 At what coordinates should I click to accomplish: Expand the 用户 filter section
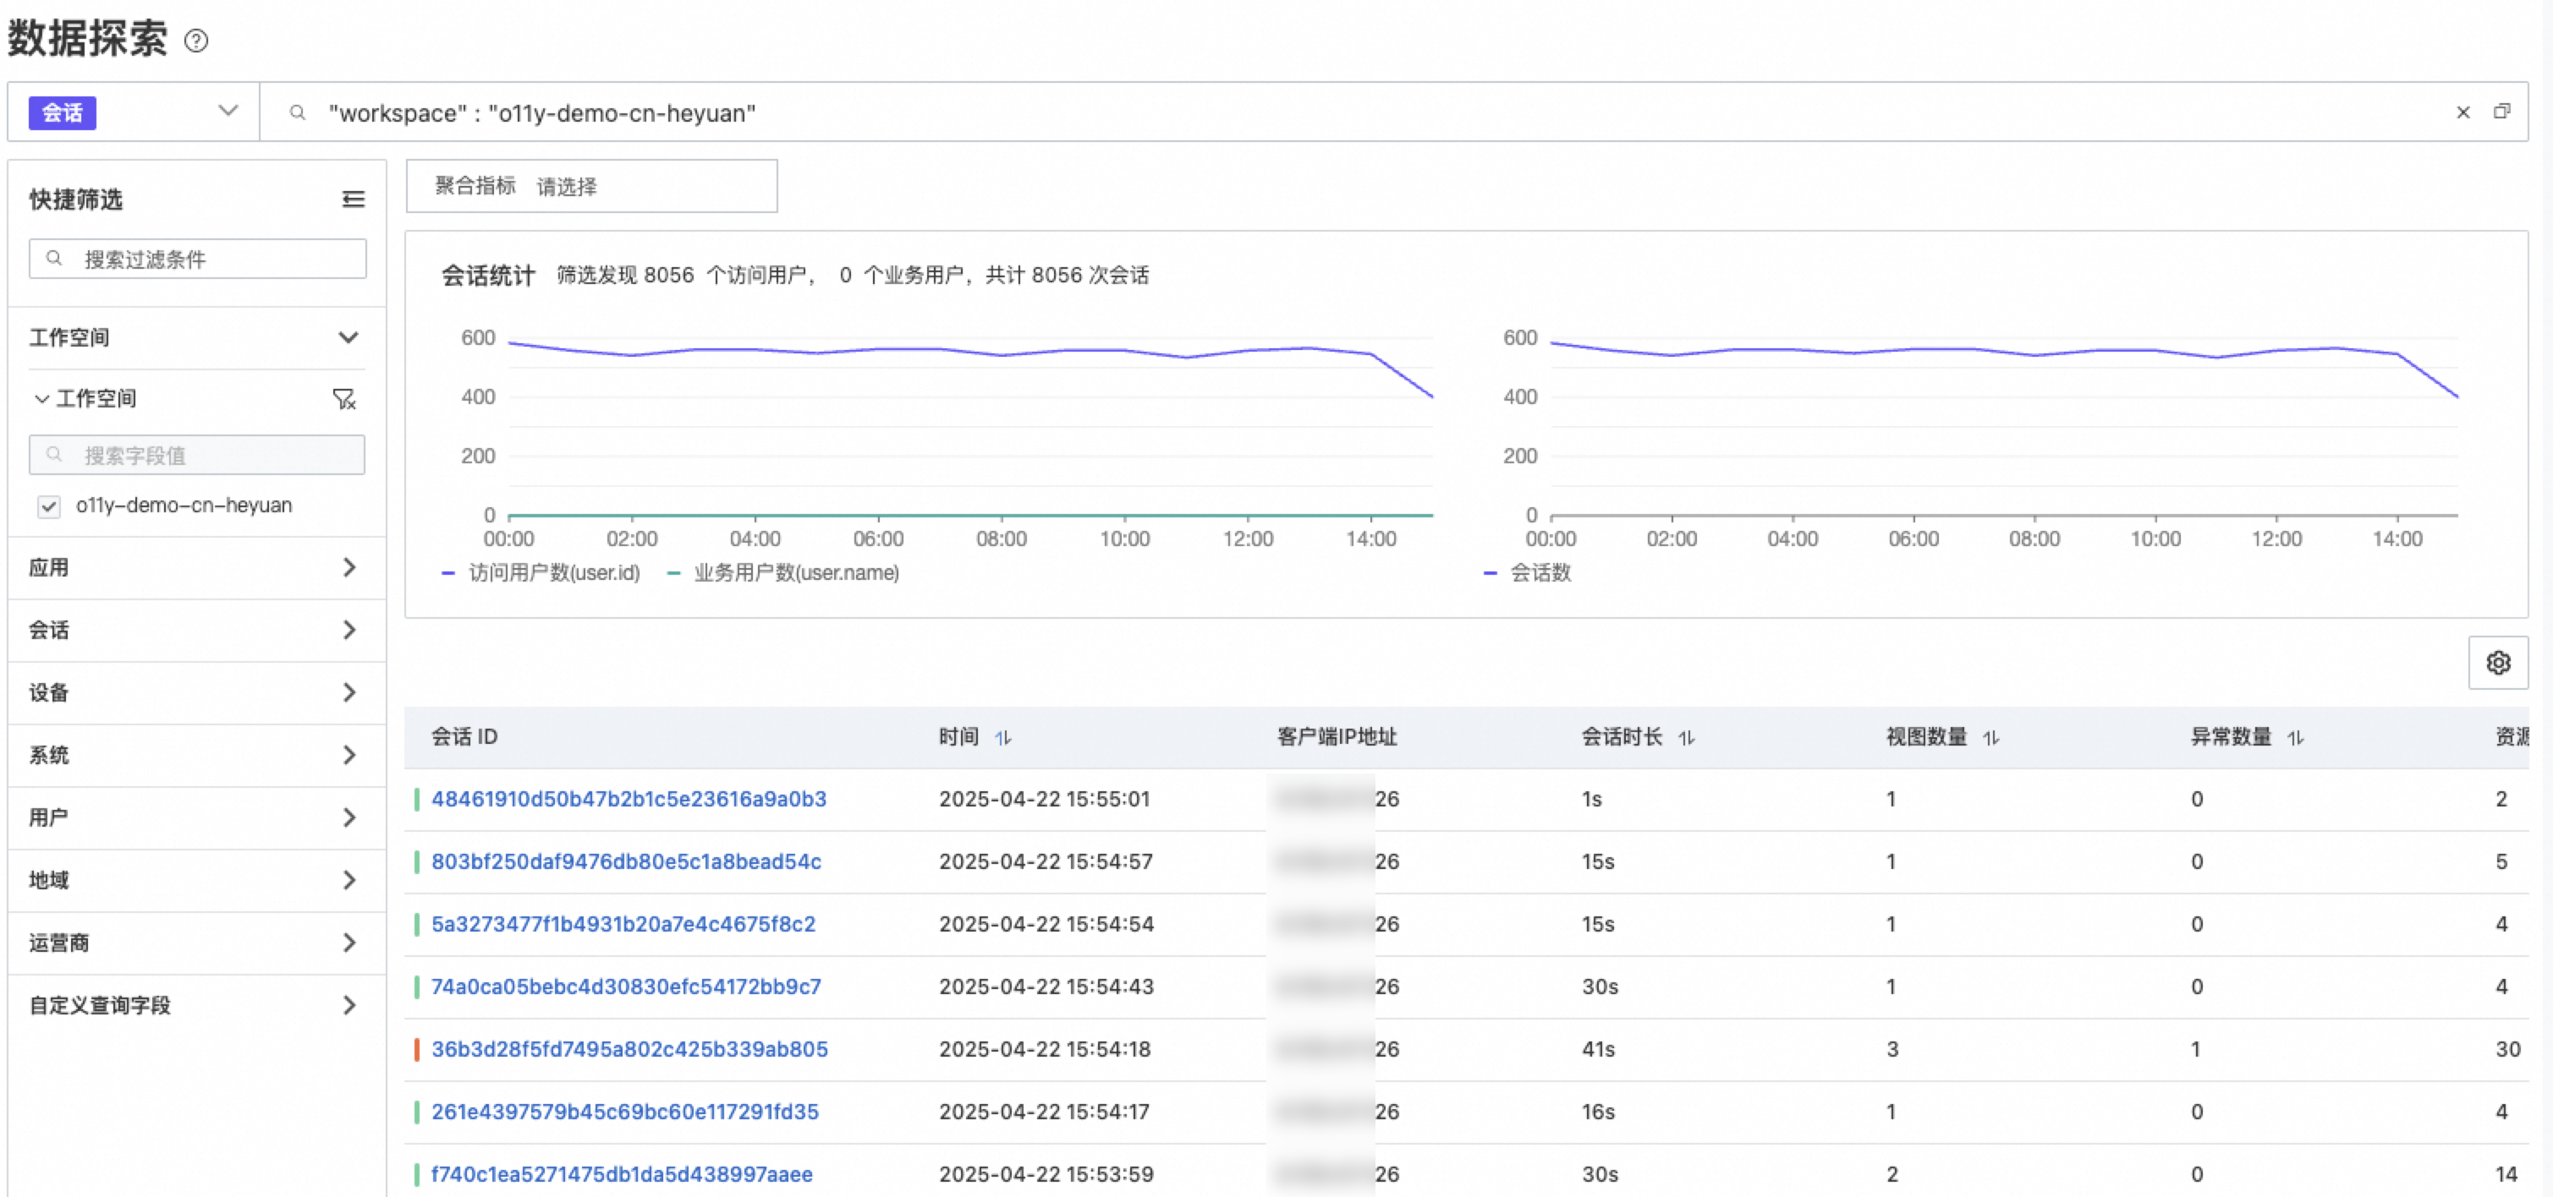[349, 817]
